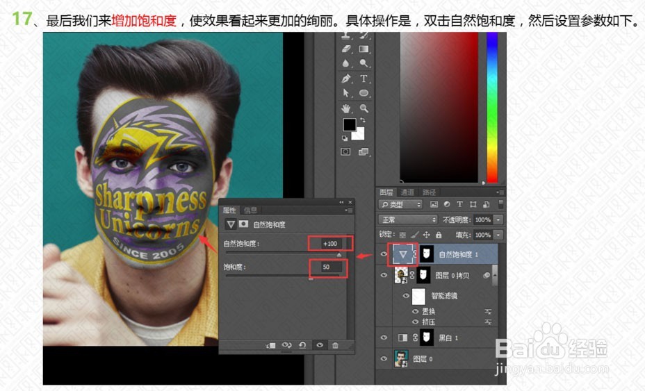Image resolution: width=645 pixels, height=391 pixels.
Task: Select the Ellipse shape tool
Action: pos(364,93)
